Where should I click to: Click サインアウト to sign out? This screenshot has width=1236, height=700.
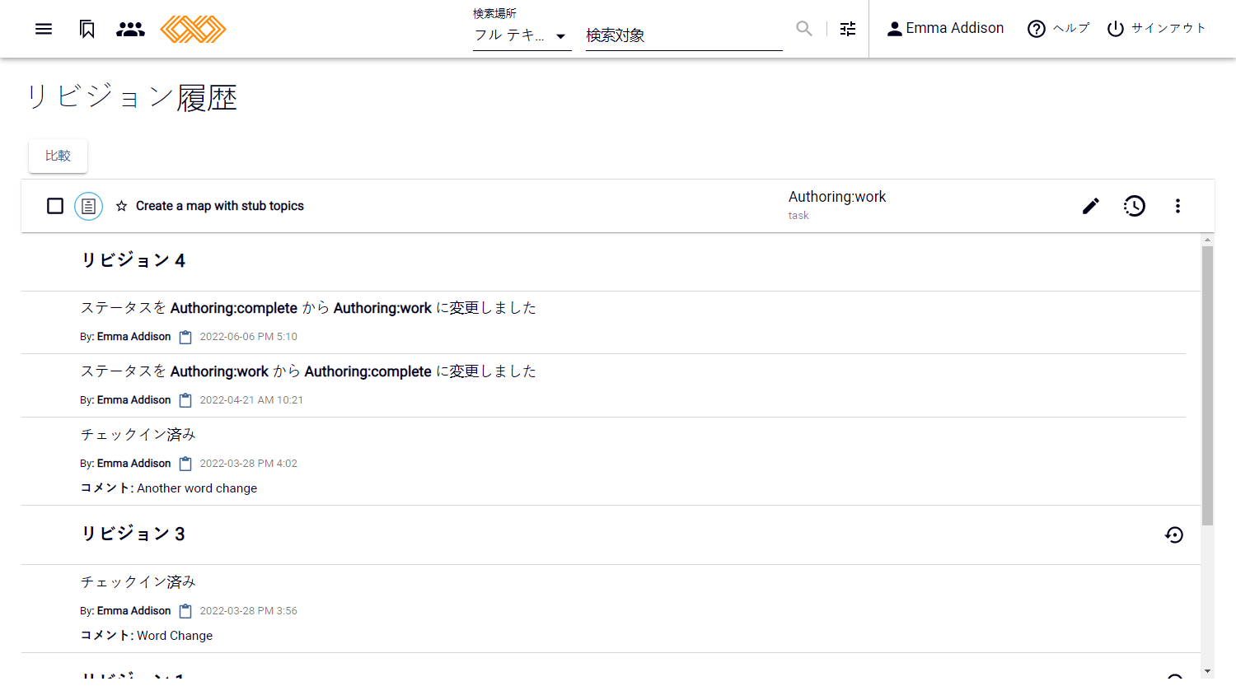click(1156, 28)
